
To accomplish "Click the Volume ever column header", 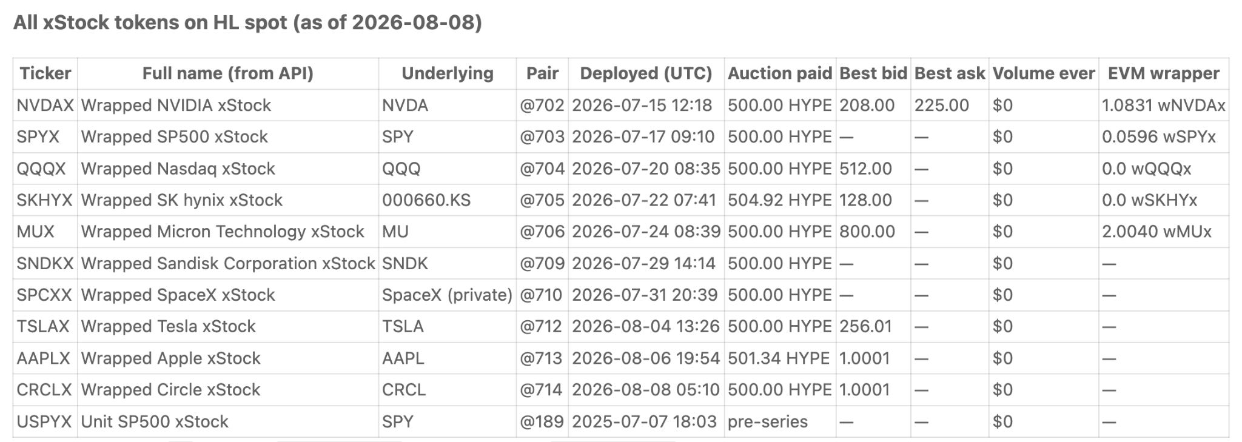I will click(1043, 73).
